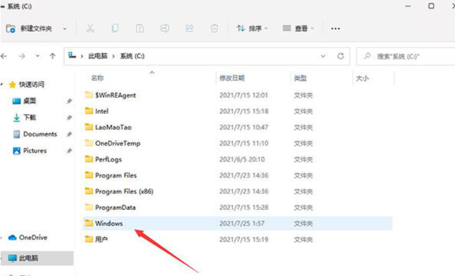Expand the OneDrive tree arrow
455x276 pixels.
coord(2,237)
